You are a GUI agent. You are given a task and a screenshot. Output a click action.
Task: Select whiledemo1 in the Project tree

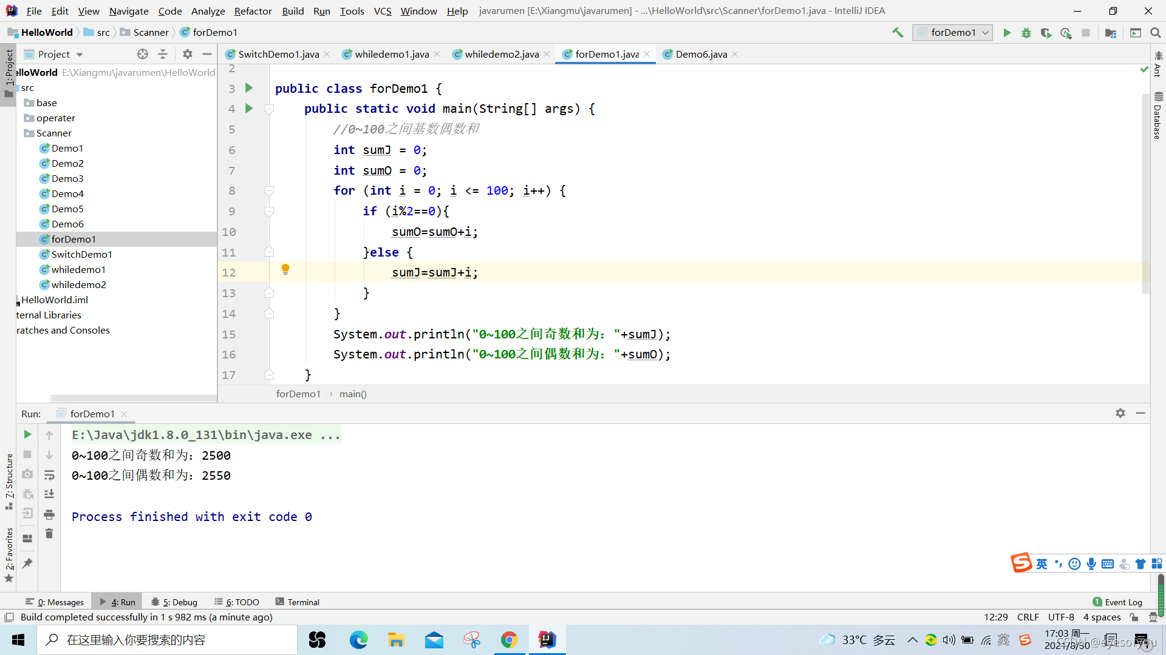(x=78, y=269)
